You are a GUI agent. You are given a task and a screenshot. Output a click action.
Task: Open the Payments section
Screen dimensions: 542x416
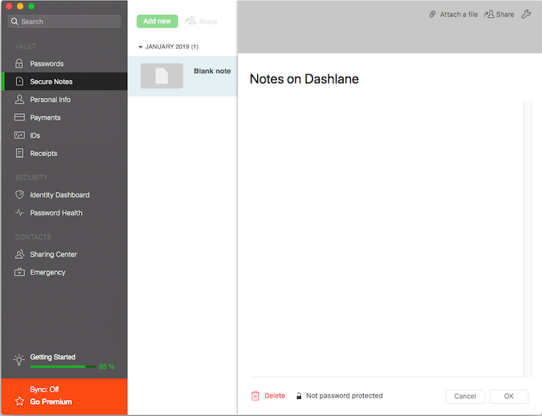(x=65, y=117)
